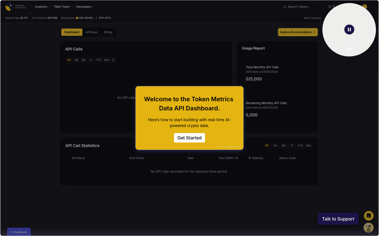Select 3M range in API Calls chart
The height and width of the screenshot is (236, 379).
pyautogui.click(x=84, y=60)
